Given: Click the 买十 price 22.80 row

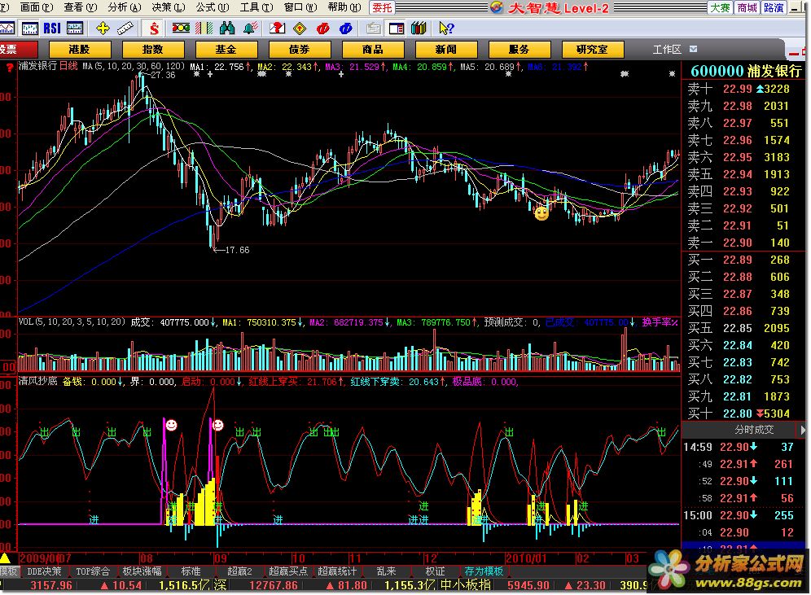Looking at the screenshot, I should tap(745, 413).
